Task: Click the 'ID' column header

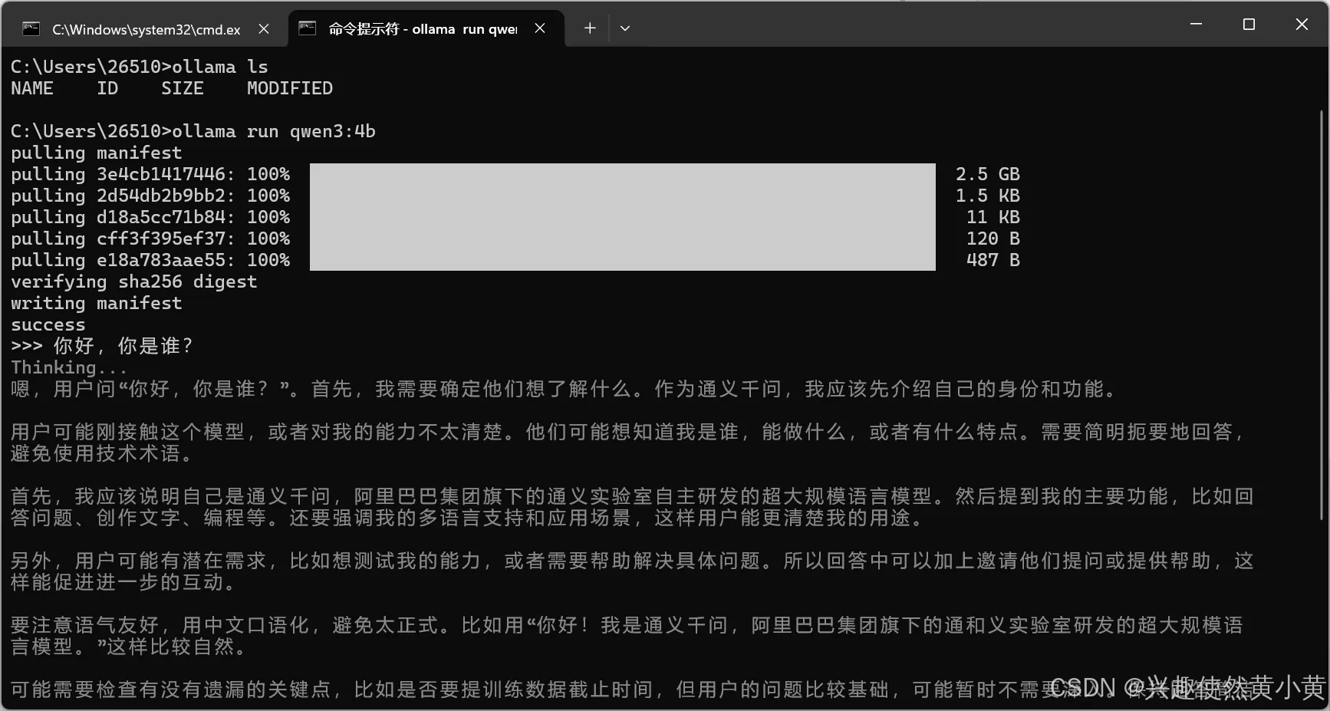Action: 107,88
